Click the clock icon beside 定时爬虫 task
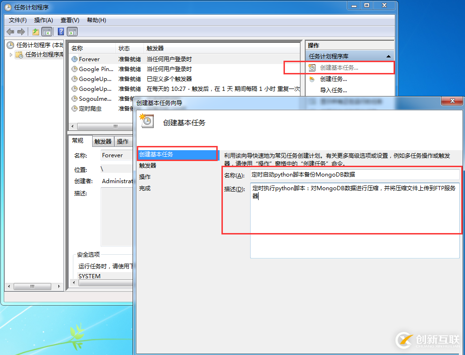Screen dimensions: 465x355 pyautogui.click(x=74, y=108)
